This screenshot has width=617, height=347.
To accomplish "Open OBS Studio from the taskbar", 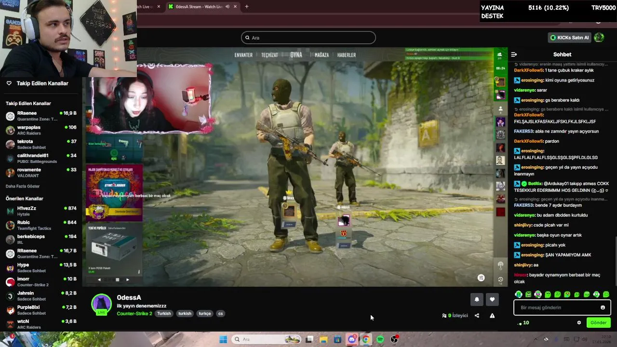I will tap(394, 339).
